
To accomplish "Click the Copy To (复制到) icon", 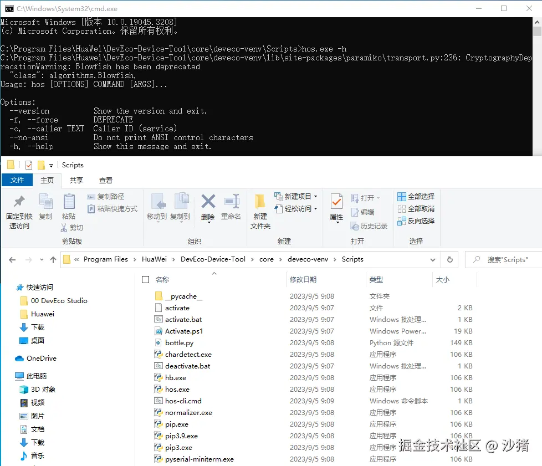I will click(x=181, y=201).
